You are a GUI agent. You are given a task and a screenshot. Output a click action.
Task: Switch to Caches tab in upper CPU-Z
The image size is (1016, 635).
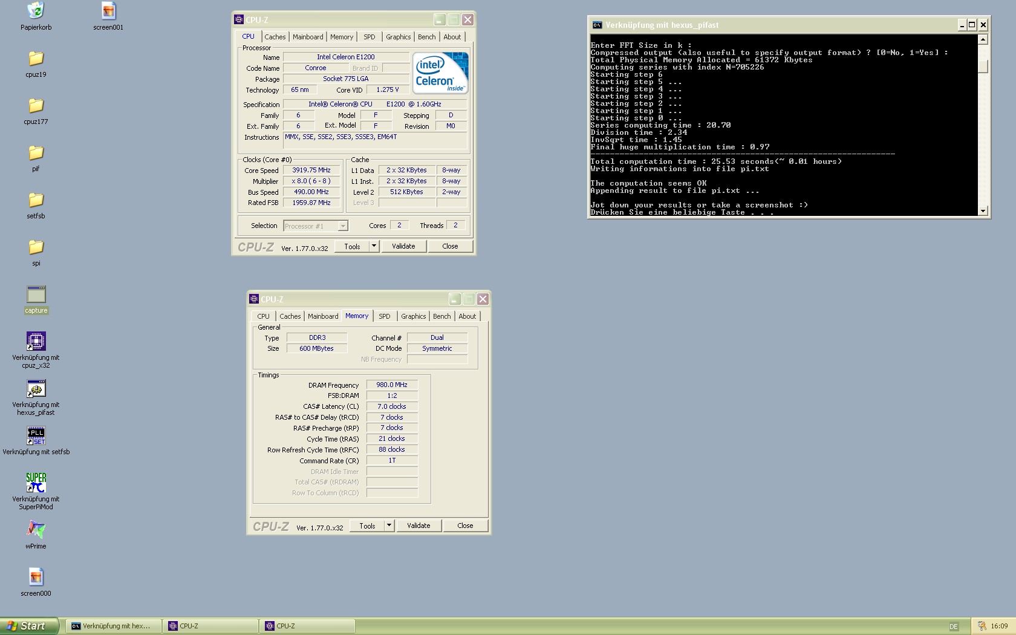click(x=275, y=37)
